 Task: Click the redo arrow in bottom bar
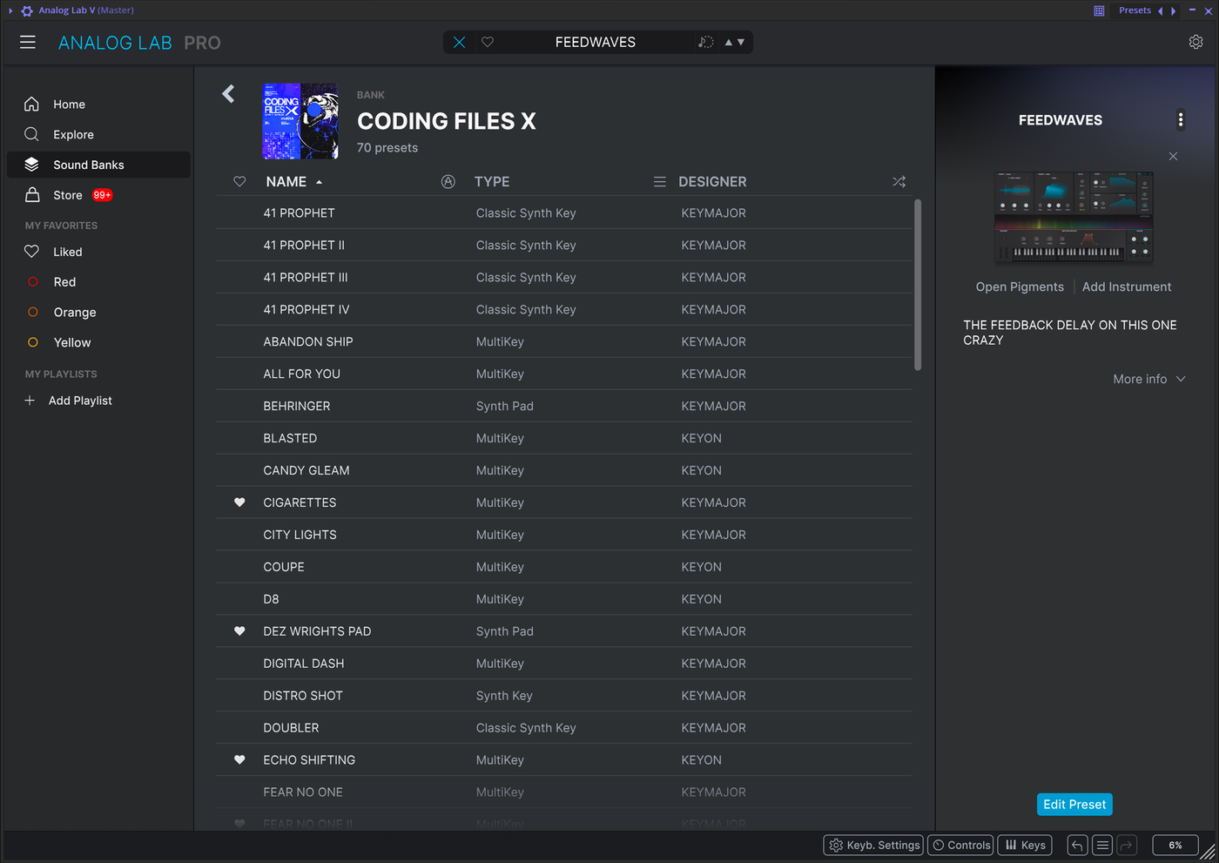click(1127, 846)
